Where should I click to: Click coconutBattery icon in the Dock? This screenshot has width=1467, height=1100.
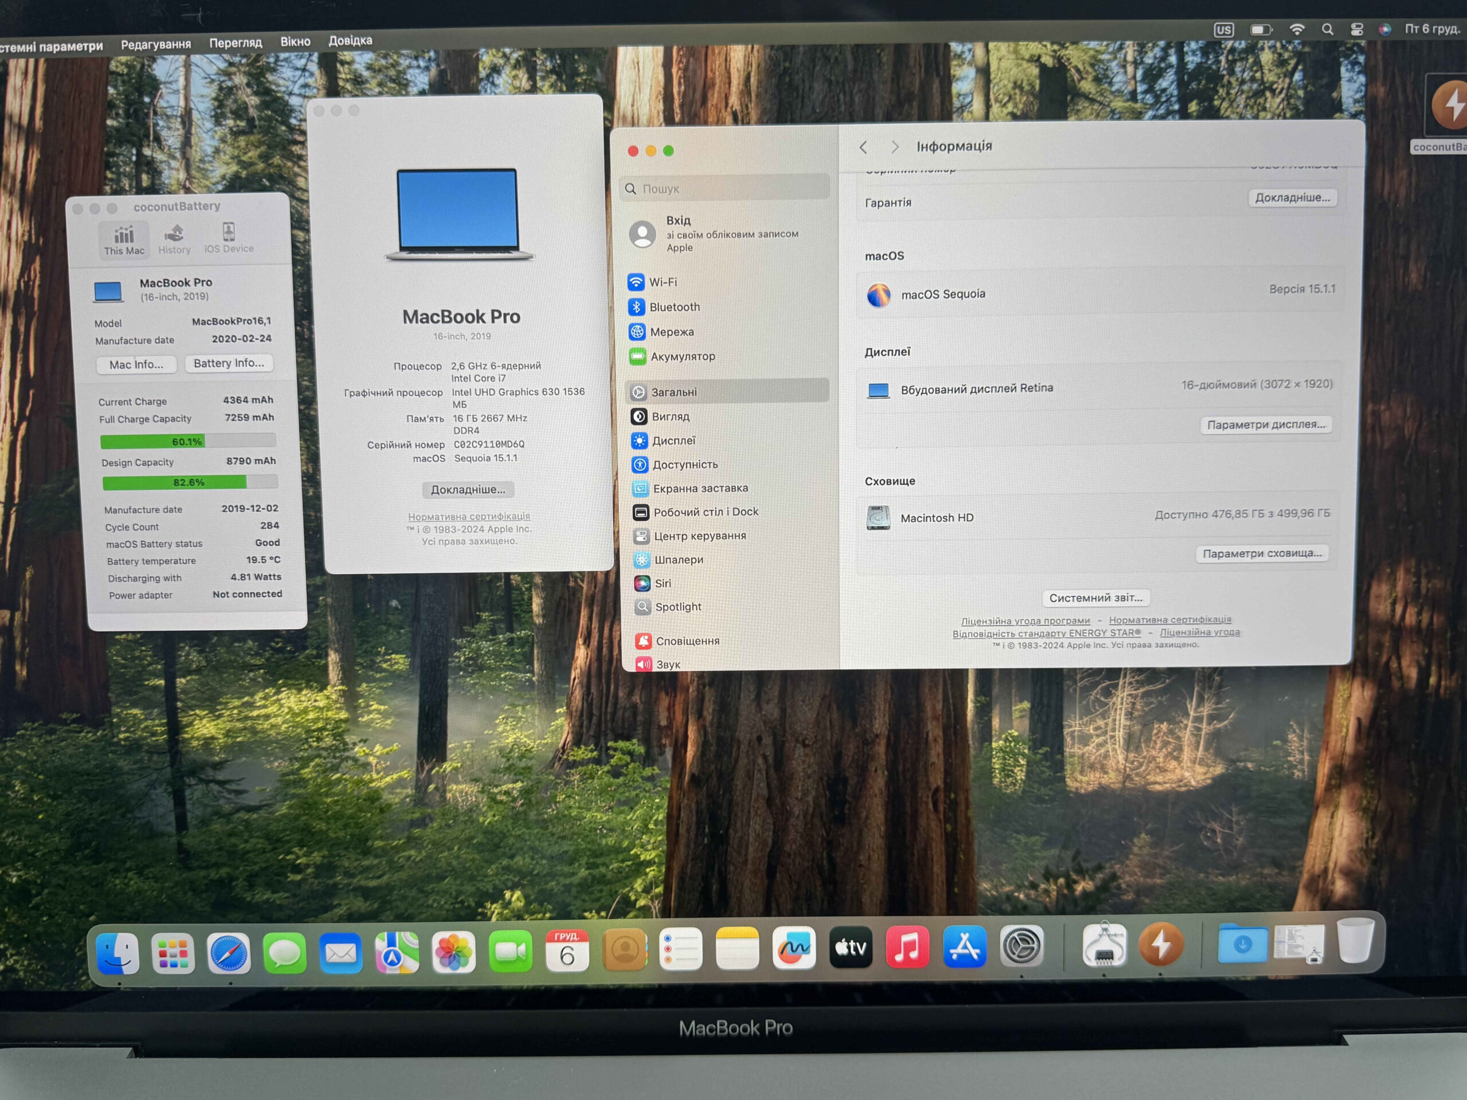coord(1160,944)
